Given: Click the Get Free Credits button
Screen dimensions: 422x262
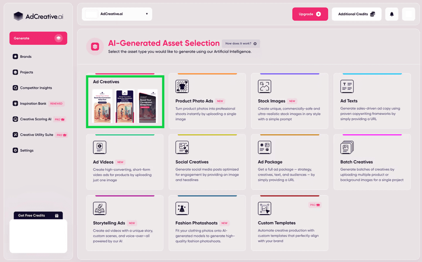Looking at the screenshot, I should [x=38, y=215].
